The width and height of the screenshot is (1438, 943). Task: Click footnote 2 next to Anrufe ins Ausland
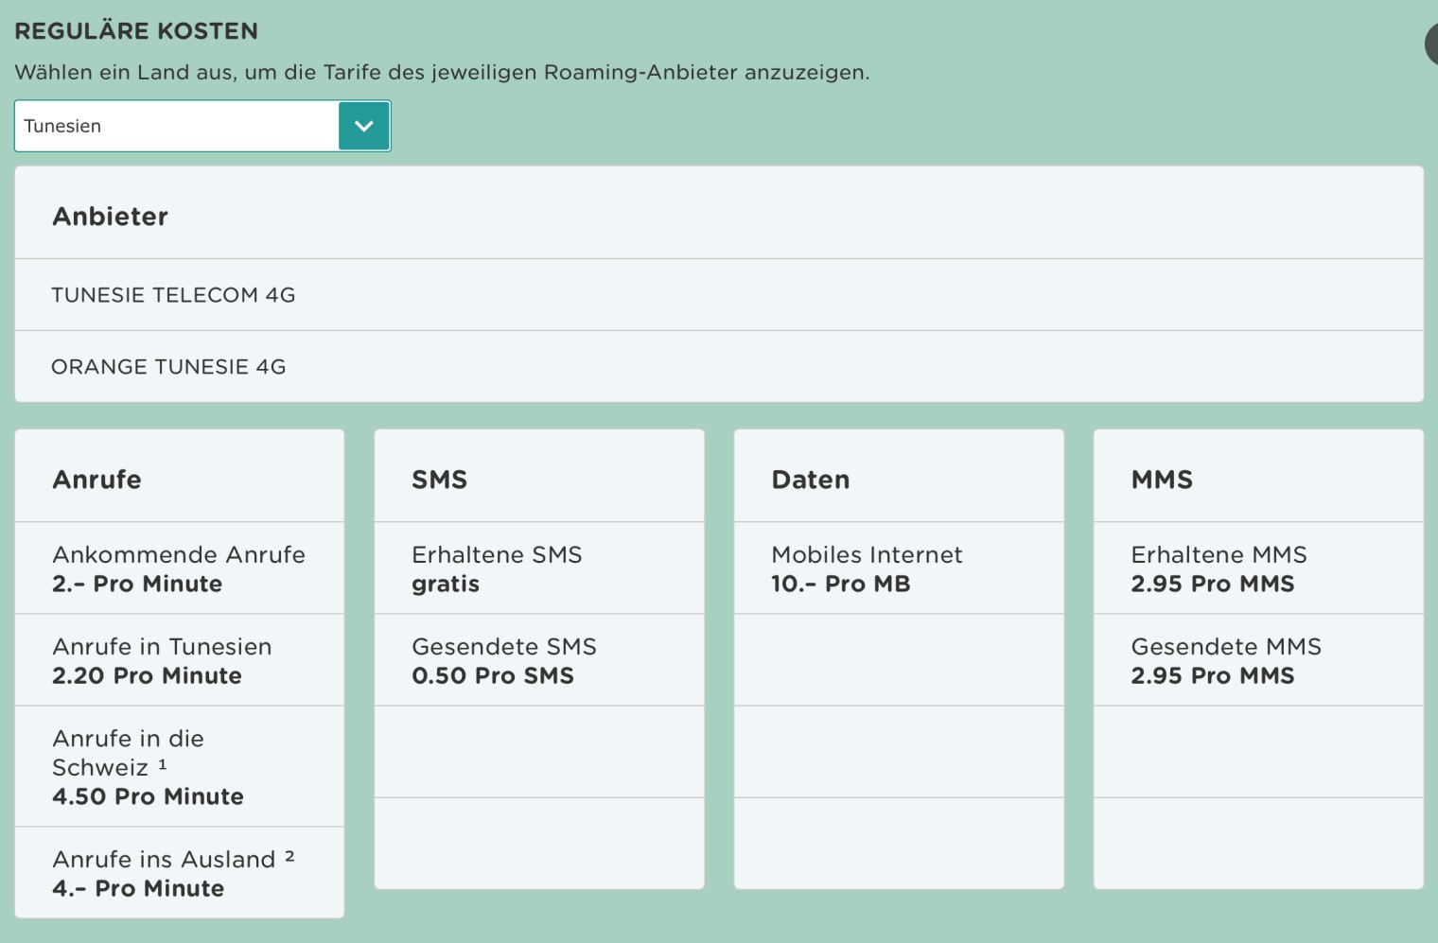coord(289,856)
